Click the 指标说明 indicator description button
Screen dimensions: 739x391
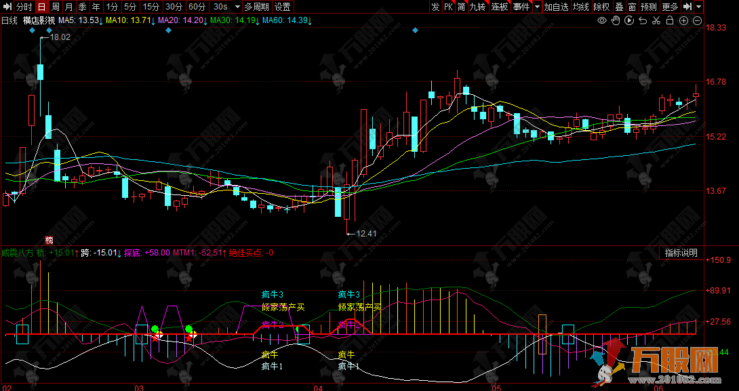[681, 253]
